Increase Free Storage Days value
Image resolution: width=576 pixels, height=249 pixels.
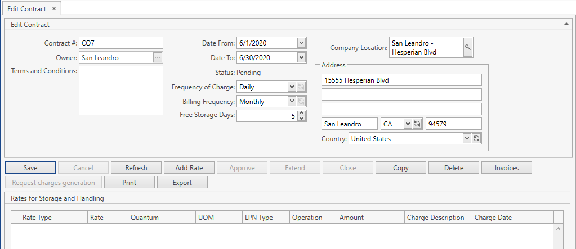click(301, 113)
